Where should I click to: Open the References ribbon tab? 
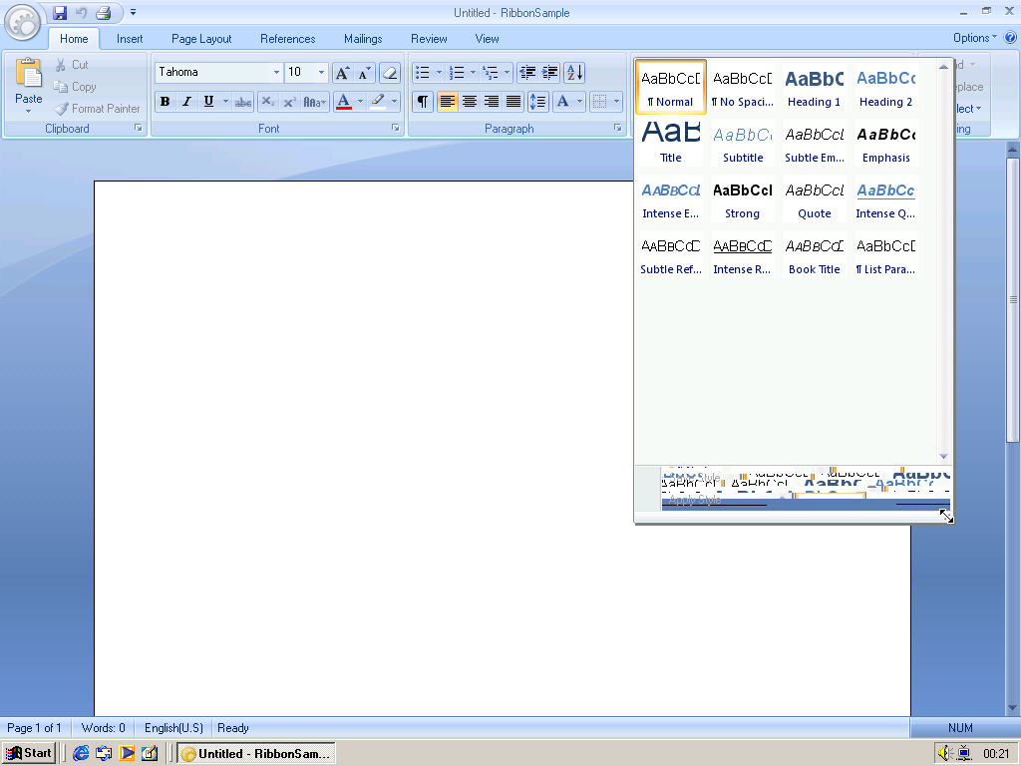287,39
